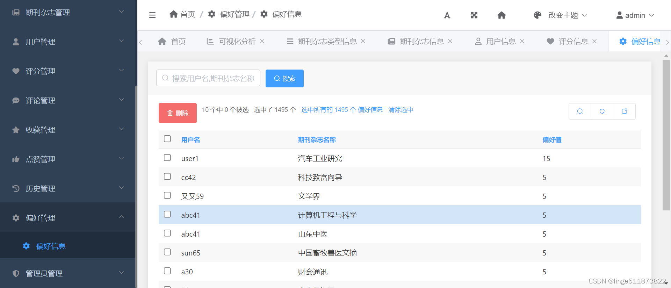671x288 pixels.
Task: Sort by the 用户名 column header
Action: (x=190, y=140)
